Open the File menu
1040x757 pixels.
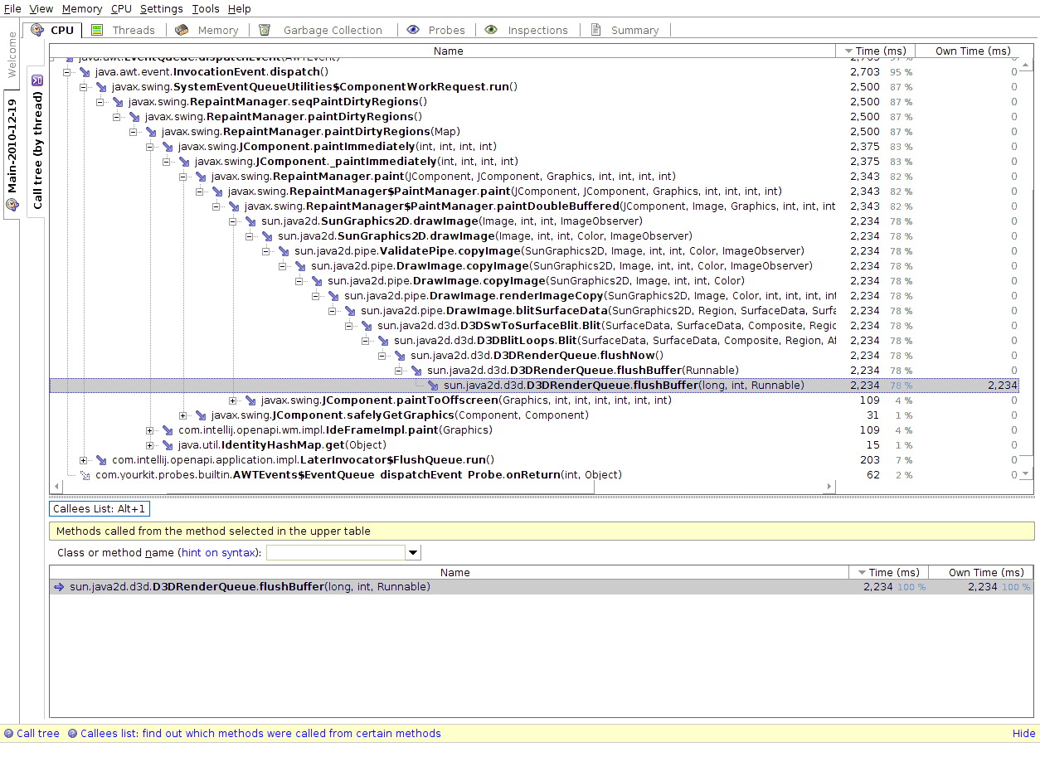click(x=12, y=8)
